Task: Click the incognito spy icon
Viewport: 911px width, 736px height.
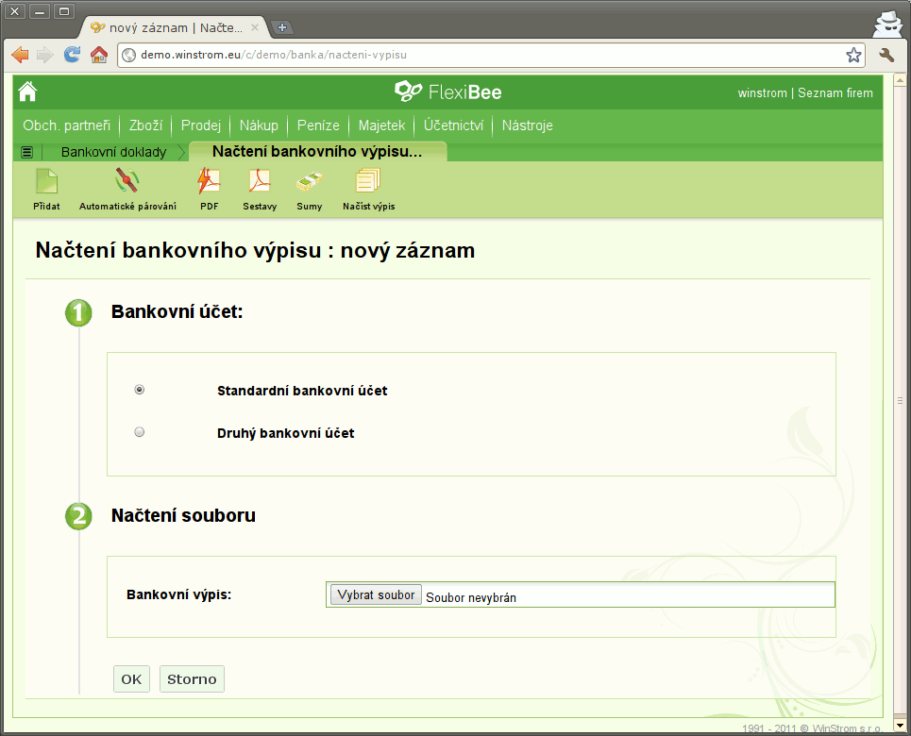Action: [887, 24]
